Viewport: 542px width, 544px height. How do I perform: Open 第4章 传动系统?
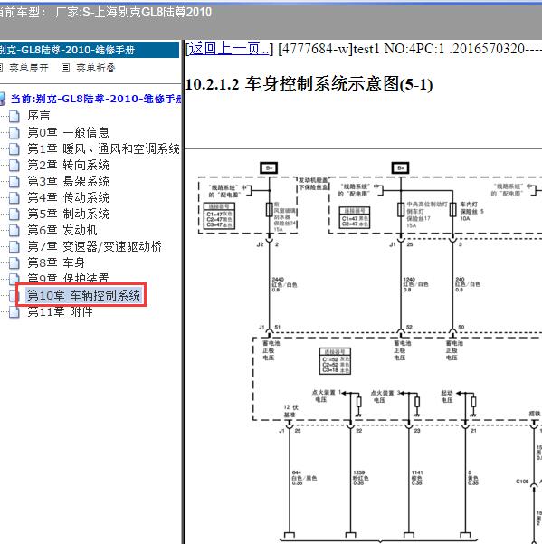[68, 197]
